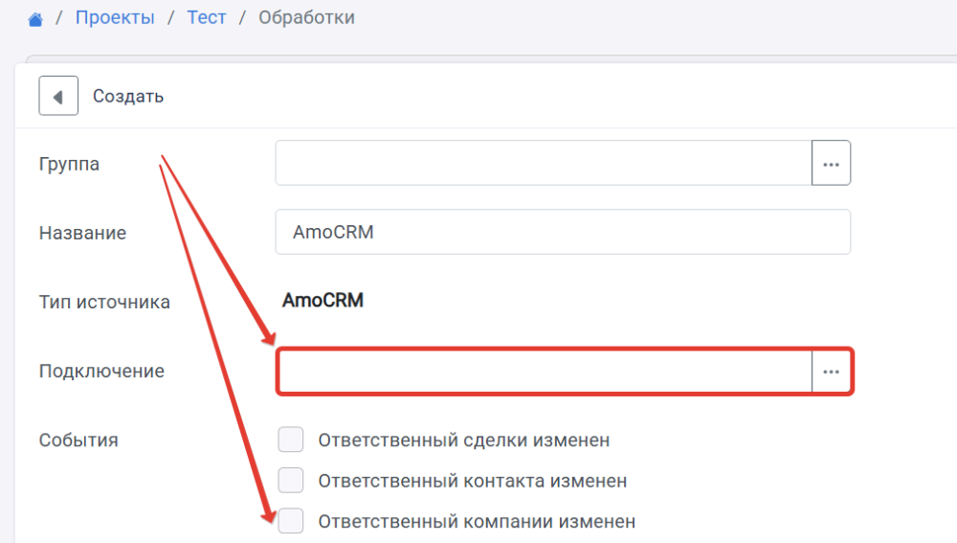Image resolution: width=957 pixels, height=543 pixels.
Task: Open Подключение selection ellipsis button
Action: click(831, 372)
